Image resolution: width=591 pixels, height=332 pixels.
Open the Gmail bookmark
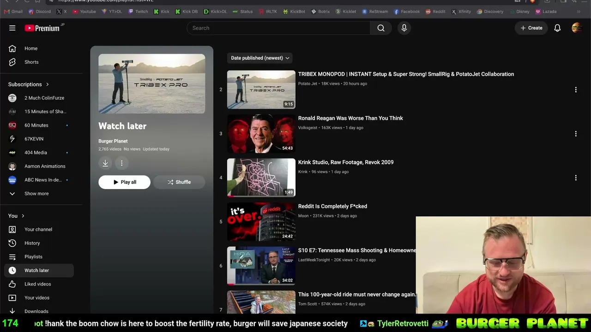tap(13, 12)
